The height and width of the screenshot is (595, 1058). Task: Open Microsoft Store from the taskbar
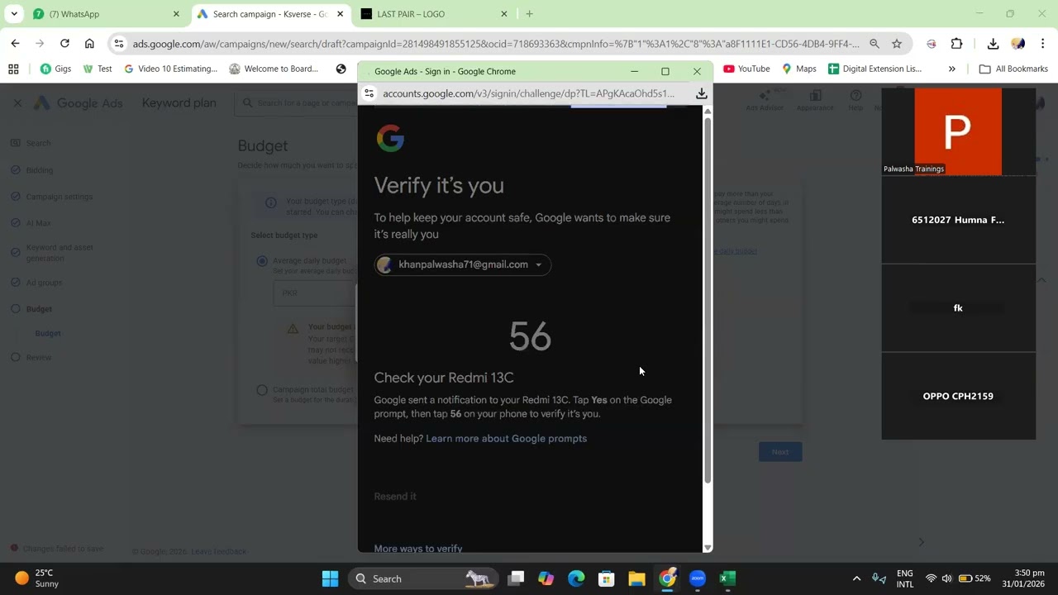pos(606,578)
